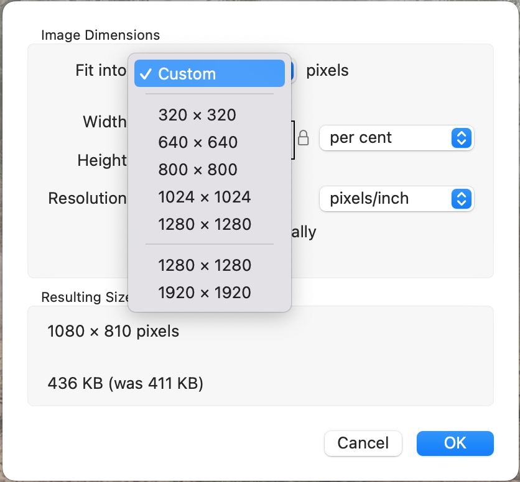This screenshot has width=520, height=482.
Task: Pick the 640 × 640 preset
Action: point(198,142)
